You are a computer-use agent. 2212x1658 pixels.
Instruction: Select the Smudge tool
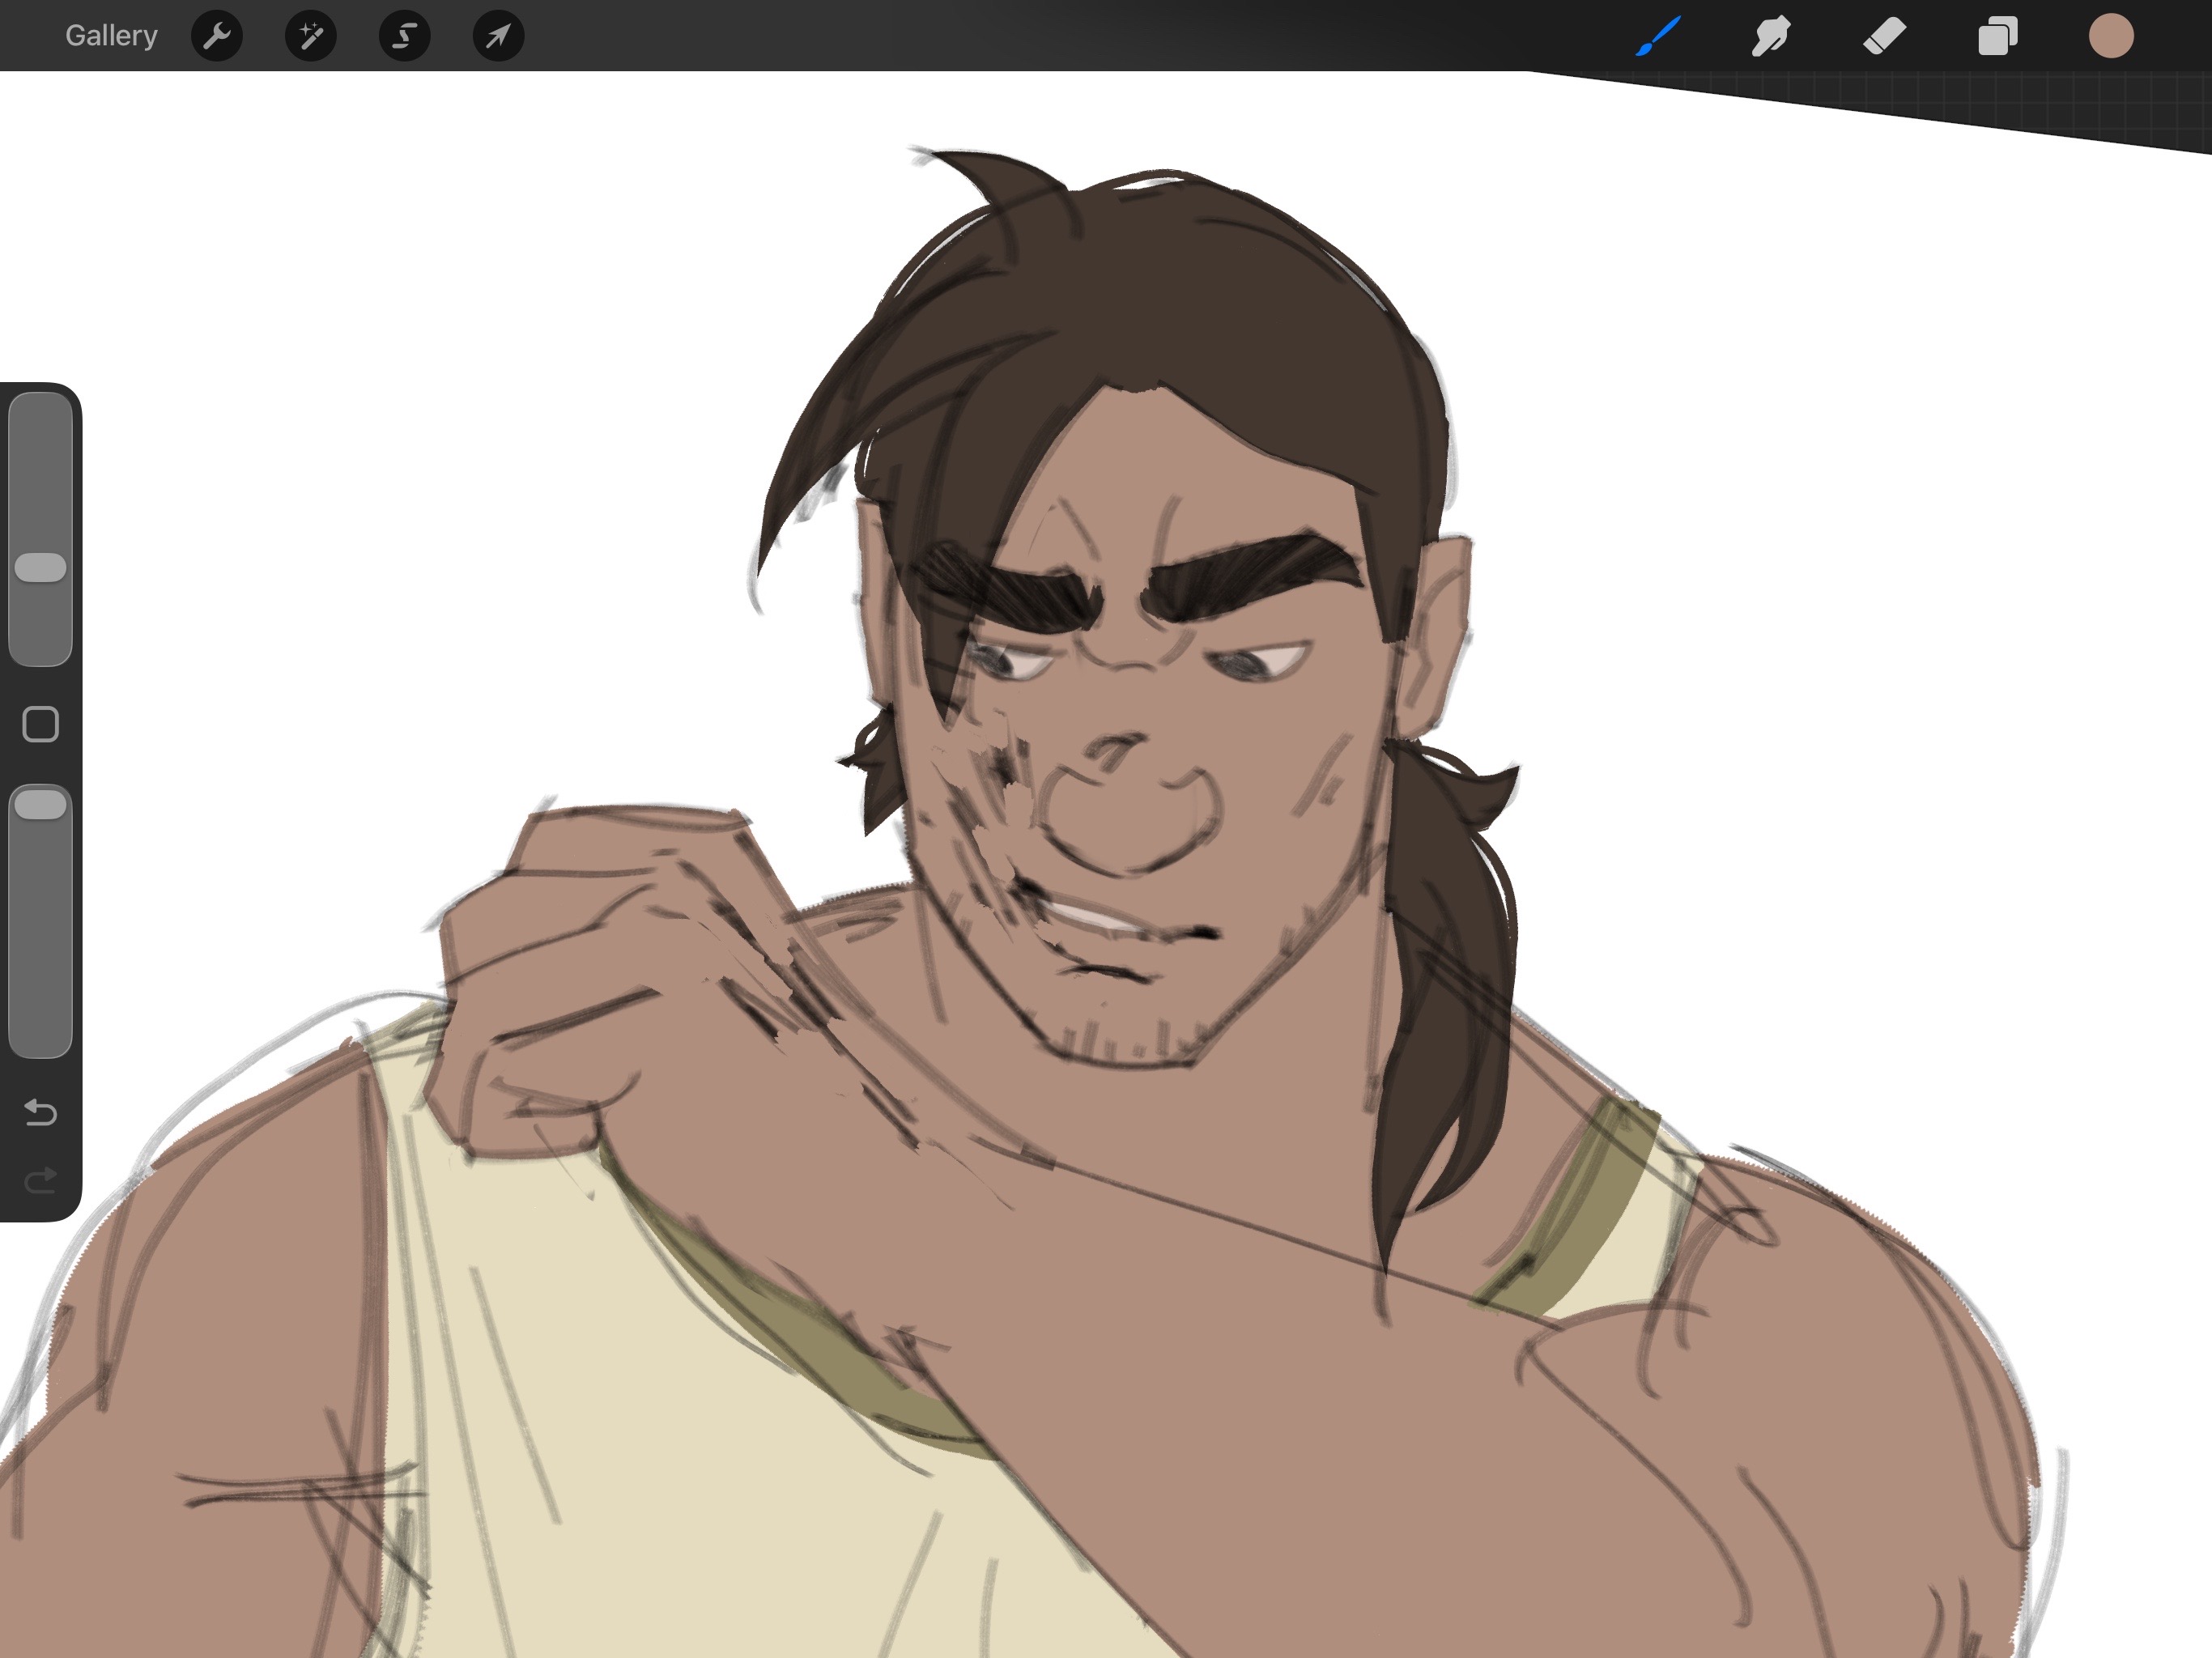1771,37
